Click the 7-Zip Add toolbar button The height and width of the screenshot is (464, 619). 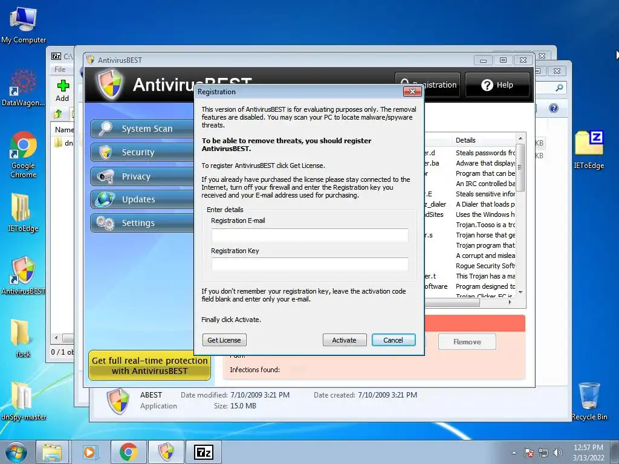(x=62, y=91)
